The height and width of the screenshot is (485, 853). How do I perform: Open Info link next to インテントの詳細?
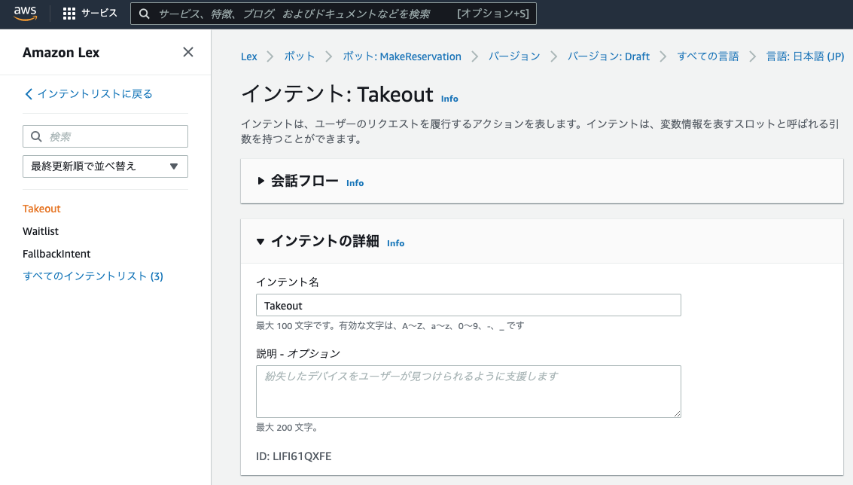[395, 243]
